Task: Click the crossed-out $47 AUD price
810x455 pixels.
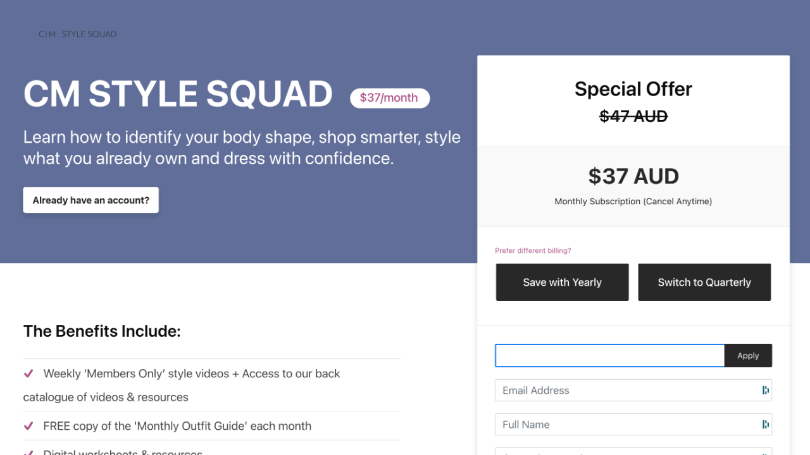Action: (633, 116)
